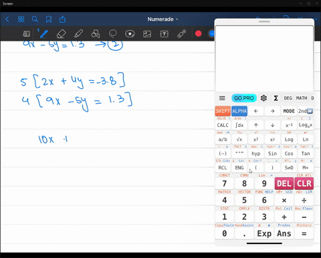Tap the x² square key

pyautogui.click(x=256, y=140)
